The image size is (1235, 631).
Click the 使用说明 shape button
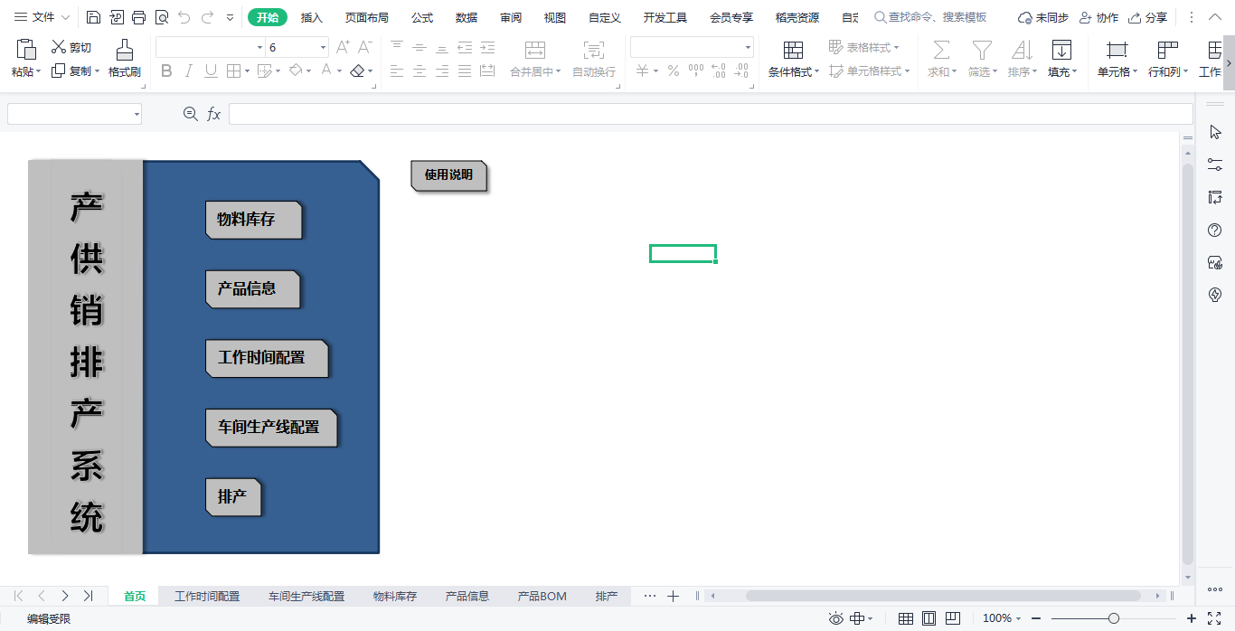[448, 175]
